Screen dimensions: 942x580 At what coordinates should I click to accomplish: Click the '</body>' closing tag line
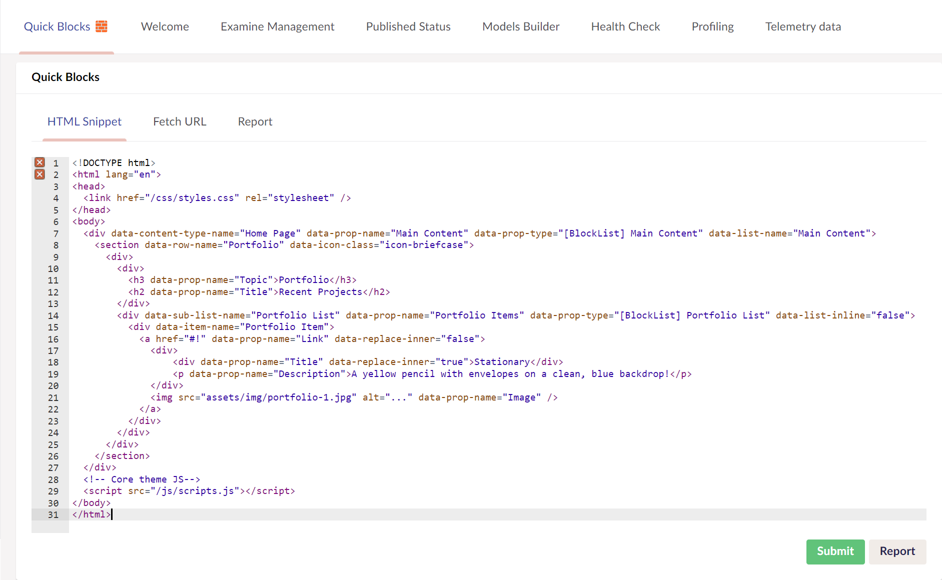pyautogui.click(x=92, y=503)
